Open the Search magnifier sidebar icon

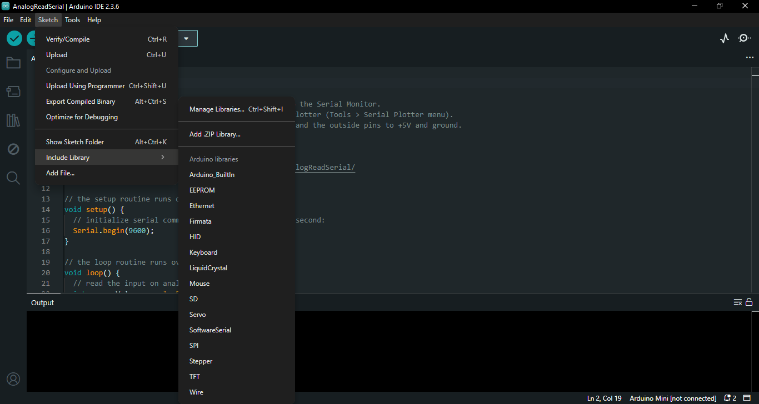pos(13,178)
